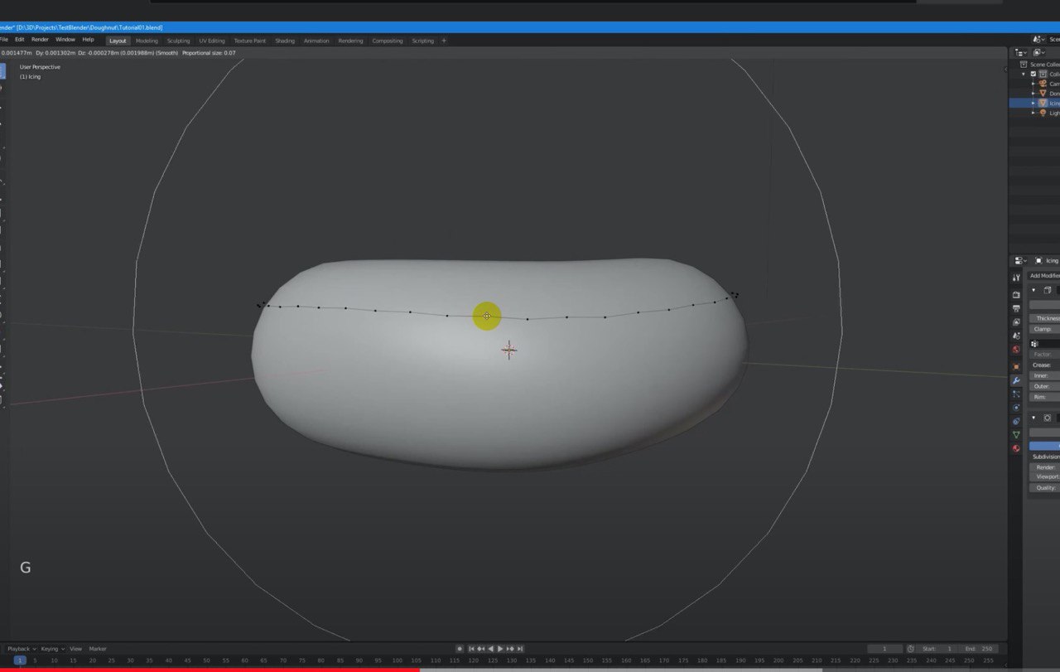Open the Add Modifier dropdown
The width and height of the screenshot is (1060, 672).
(x=1044, y=275)
